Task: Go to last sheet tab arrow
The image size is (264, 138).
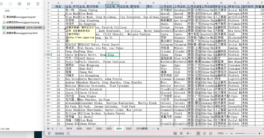Action: tap(61, 129)
